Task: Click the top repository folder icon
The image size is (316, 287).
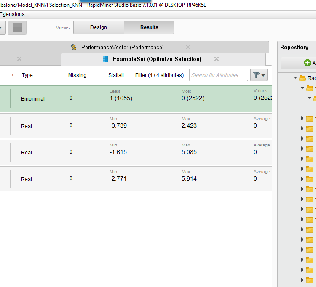Action: point(303,78)
